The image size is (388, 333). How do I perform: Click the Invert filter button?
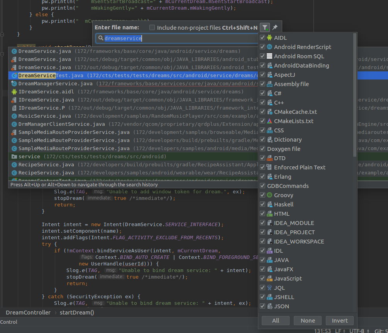pos(340,321)
